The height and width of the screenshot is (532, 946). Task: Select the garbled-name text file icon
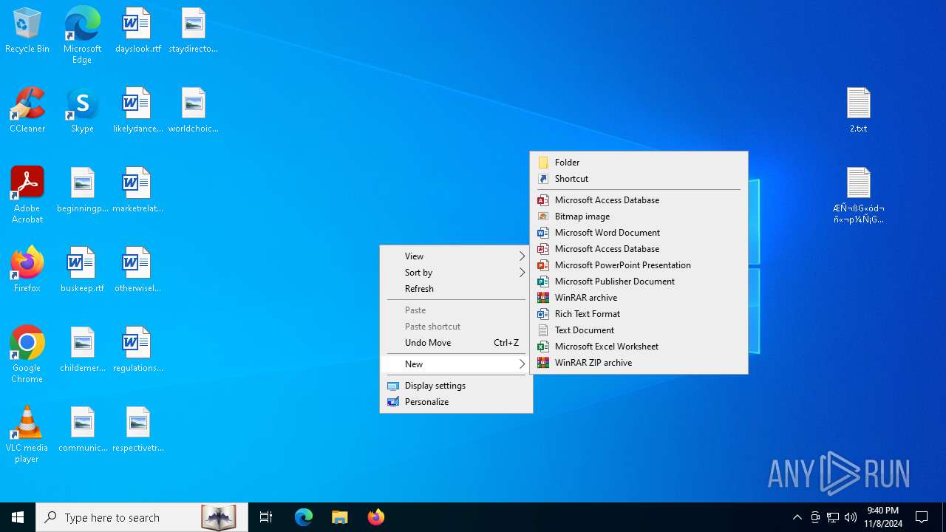tap(858, 196)
